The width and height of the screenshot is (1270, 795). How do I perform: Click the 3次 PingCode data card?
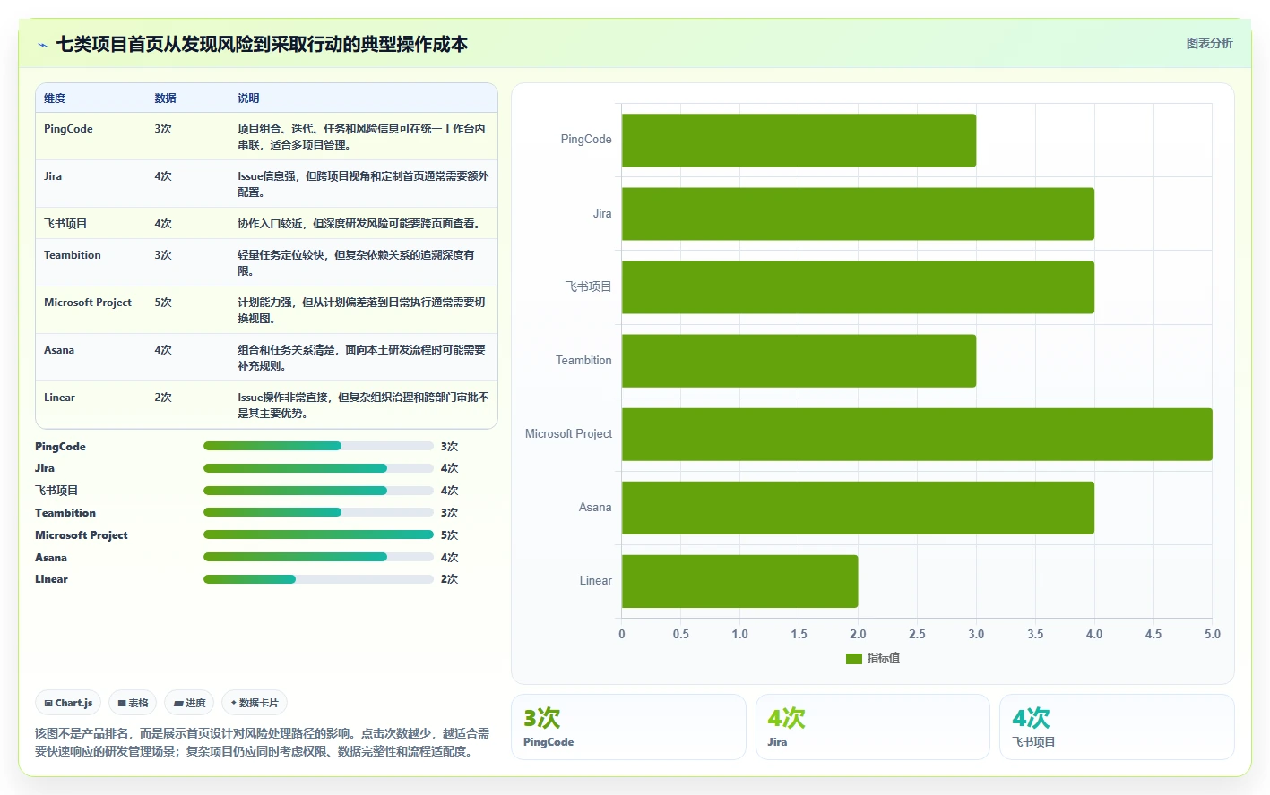628,727
